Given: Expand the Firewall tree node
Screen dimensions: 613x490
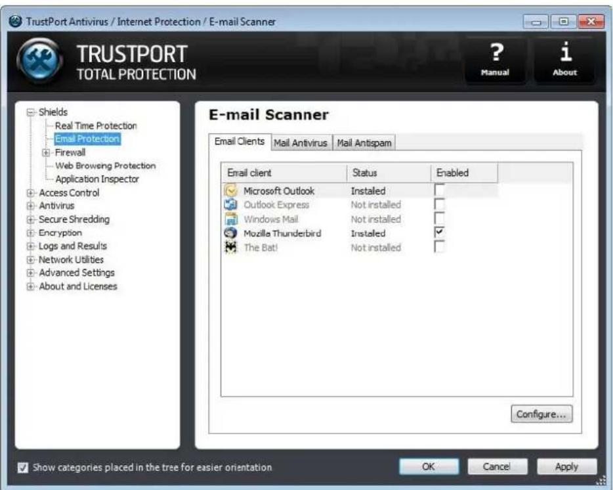Looking at the screenshot, I should [x=46, y=152].
